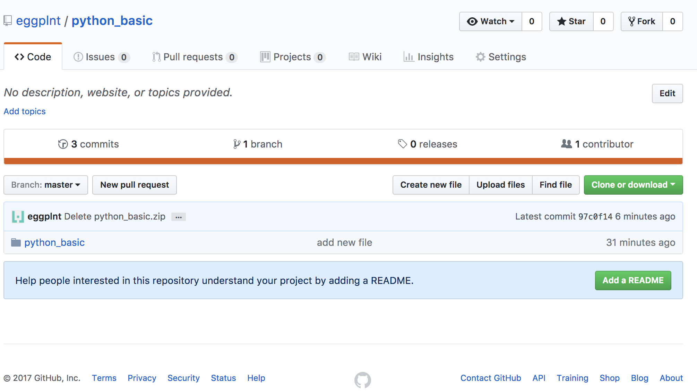Viewport: 697px width, 392px height.
Task: Open the Terms footer link
Action: click(104, 378)
